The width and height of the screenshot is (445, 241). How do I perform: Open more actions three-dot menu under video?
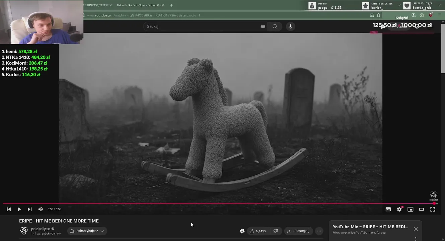click(319, 231)
